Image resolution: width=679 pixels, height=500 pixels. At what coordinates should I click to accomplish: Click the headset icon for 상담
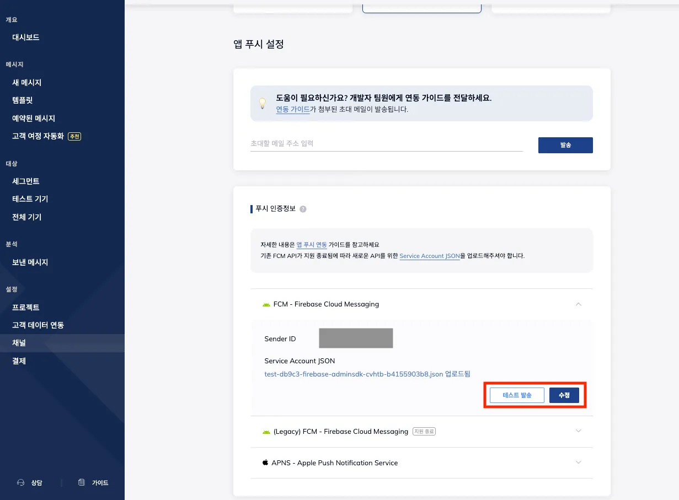click(21, 482)
